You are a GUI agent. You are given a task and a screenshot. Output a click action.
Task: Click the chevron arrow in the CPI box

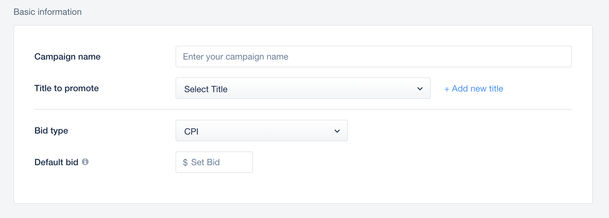coord(337,131)
